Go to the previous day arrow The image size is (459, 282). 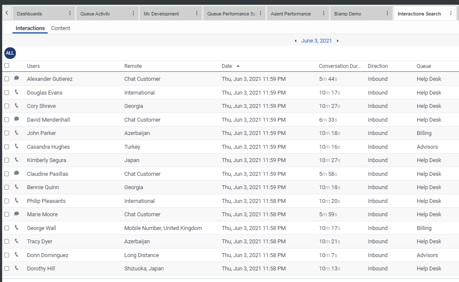point(296,41)
